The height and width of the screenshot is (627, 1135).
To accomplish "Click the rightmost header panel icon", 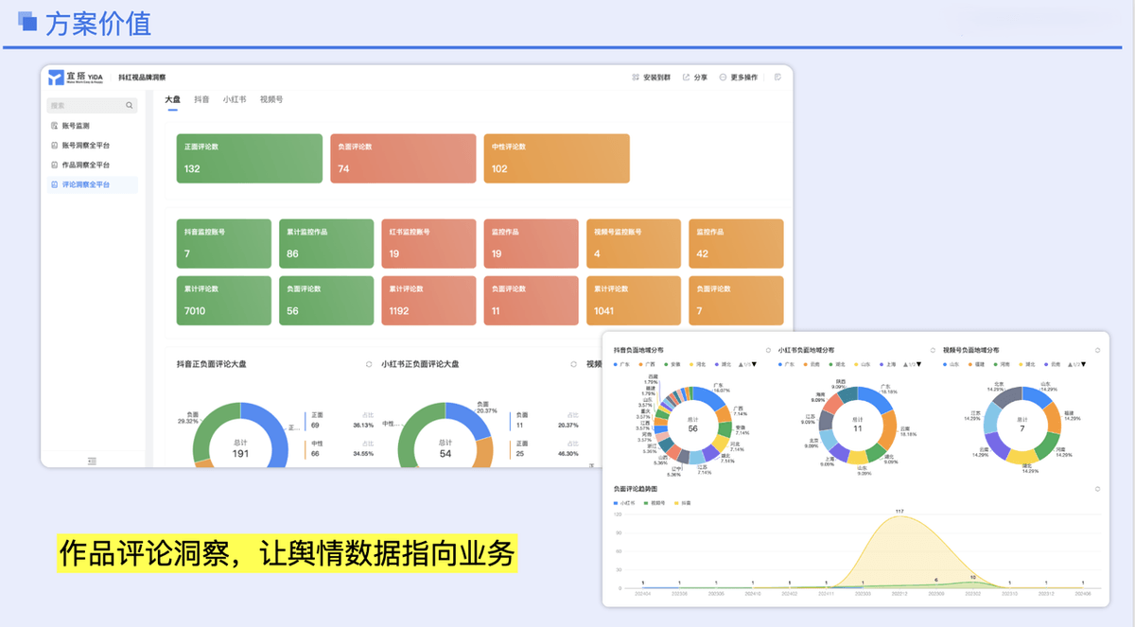I will 777,78.
